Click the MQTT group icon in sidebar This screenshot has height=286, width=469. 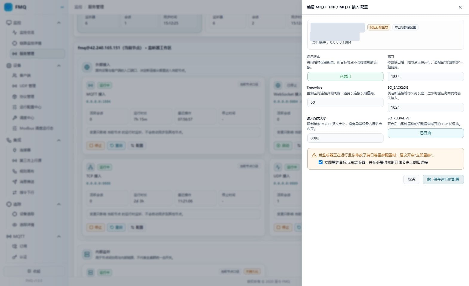9,236
